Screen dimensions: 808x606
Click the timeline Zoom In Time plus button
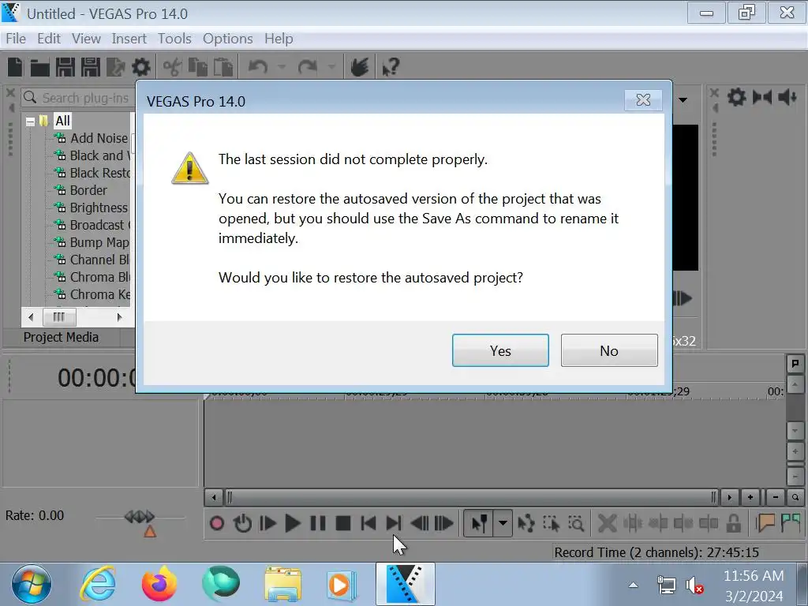pyautogui.click(x=750, y=497)
